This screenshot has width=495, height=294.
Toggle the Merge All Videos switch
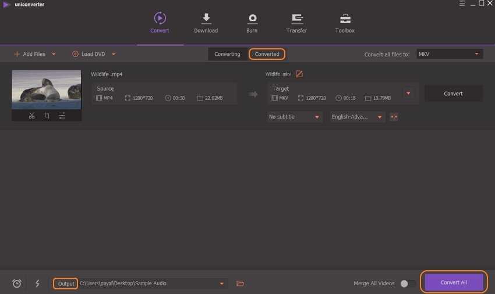click(408, 284)
